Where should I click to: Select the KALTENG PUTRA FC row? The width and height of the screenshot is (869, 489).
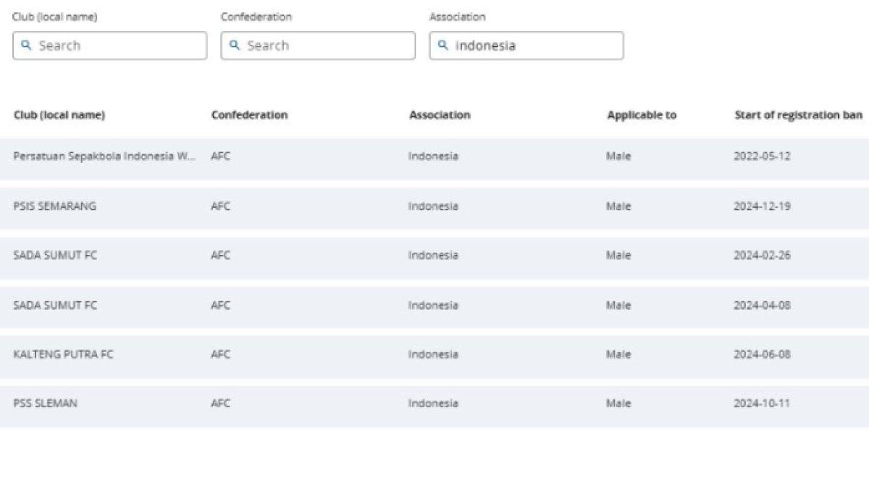click(434, 355)
